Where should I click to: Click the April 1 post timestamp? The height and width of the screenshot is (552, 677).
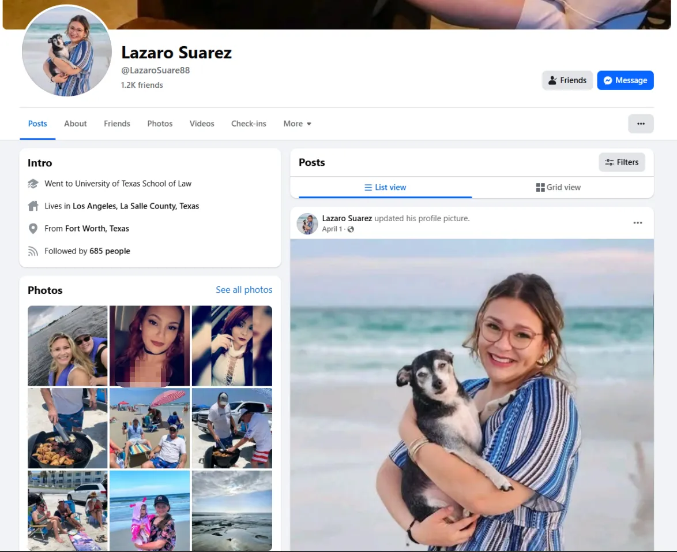332,229
